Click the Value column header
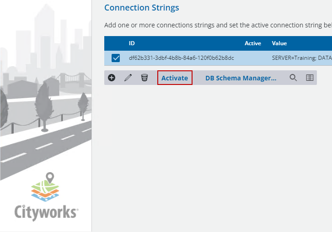 coord(279,43)
